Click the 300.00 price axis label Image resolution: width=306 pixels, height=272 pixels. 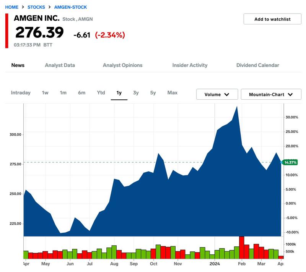[15, 134]
